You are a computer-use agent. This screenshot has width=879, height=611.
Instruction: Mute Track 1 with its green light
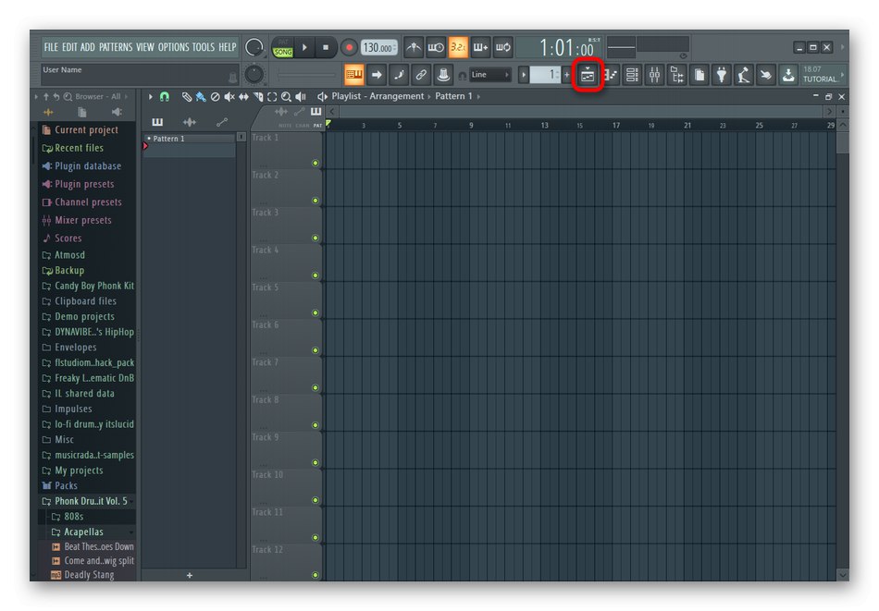315,163
